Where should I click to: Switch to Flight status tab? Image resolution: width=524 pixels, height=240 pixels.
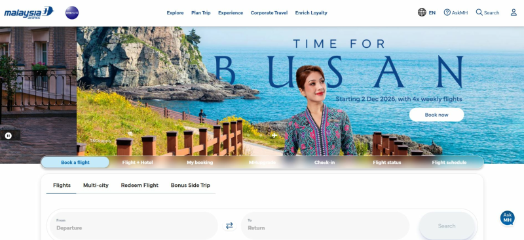pyautogui.click(x=387, y=163)
